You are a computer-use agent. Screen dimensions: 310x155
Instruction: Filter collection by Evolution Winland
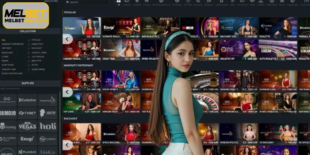pyautogui.click(x=12, y=73)
